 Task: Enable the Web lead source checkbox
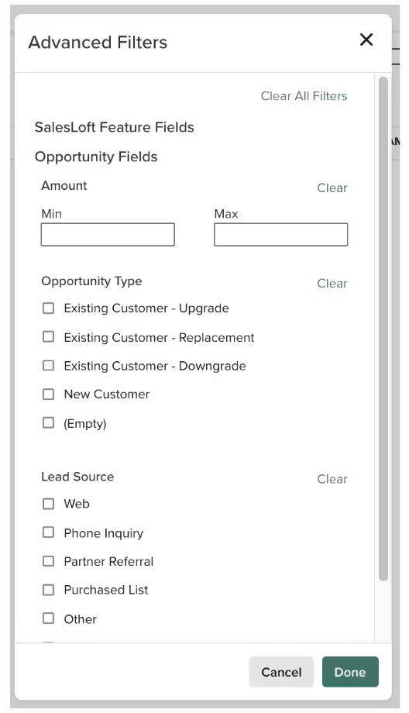point(48,504)
